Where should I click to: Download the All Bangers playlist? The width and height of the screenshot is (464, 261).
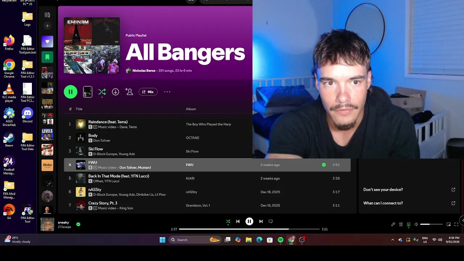(x=115, y=92)
